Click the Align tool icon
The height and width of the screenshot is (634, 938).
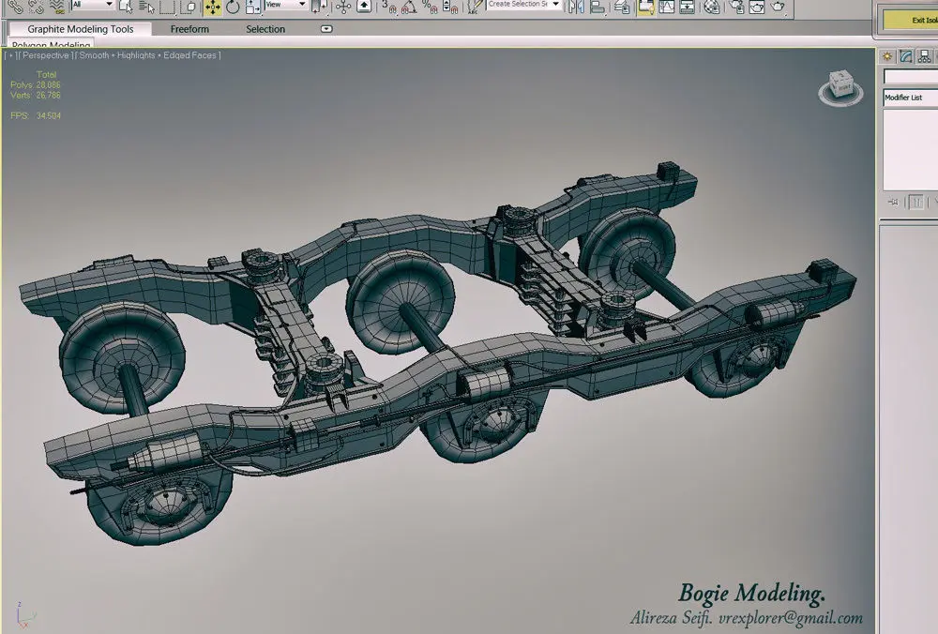[x=597, y=7]
